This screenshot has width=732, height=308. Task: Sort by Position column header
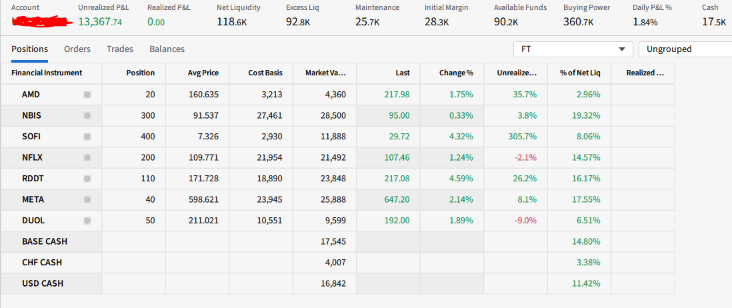point(133,73)
